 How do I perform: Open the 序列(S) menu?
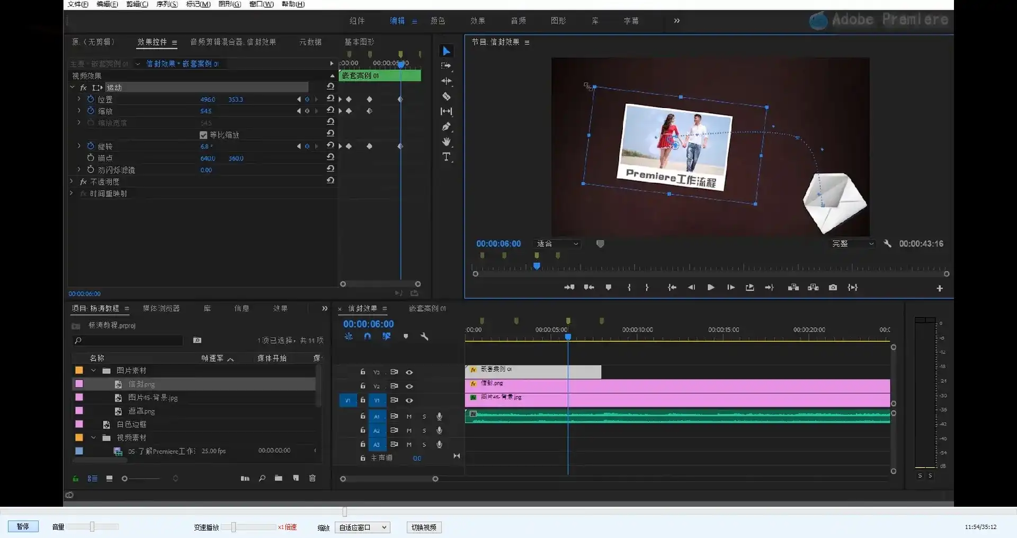[x=167, y=4]
